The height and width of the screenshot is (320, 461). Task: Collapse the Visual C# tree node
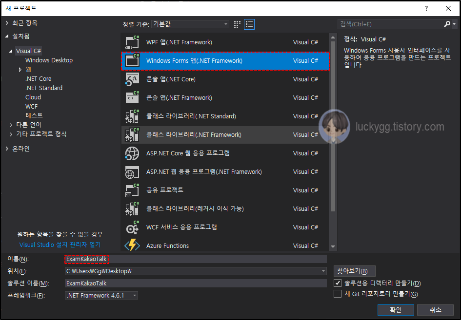tap(11, 51)
